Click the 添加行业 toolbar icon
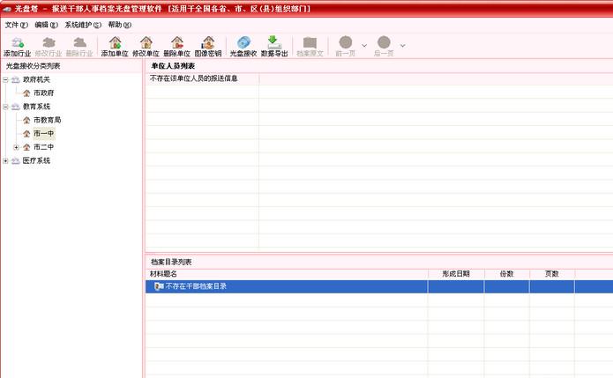This screenshot has height=378, width=613. [x=18, y=47]
